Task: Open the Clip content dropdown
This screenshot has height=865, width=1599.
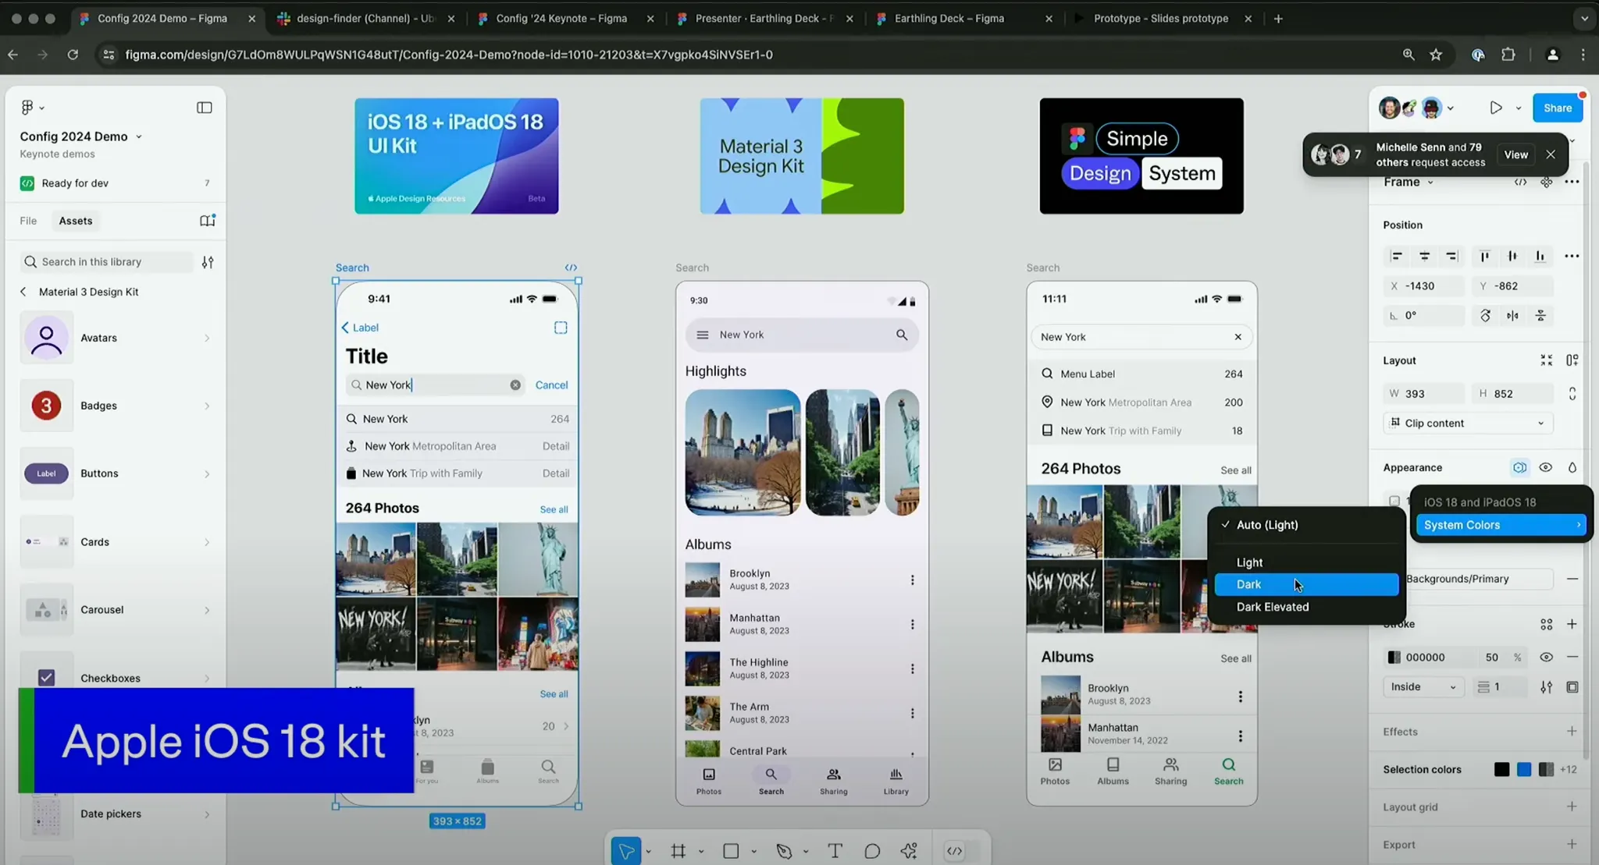Action: 1468,424
